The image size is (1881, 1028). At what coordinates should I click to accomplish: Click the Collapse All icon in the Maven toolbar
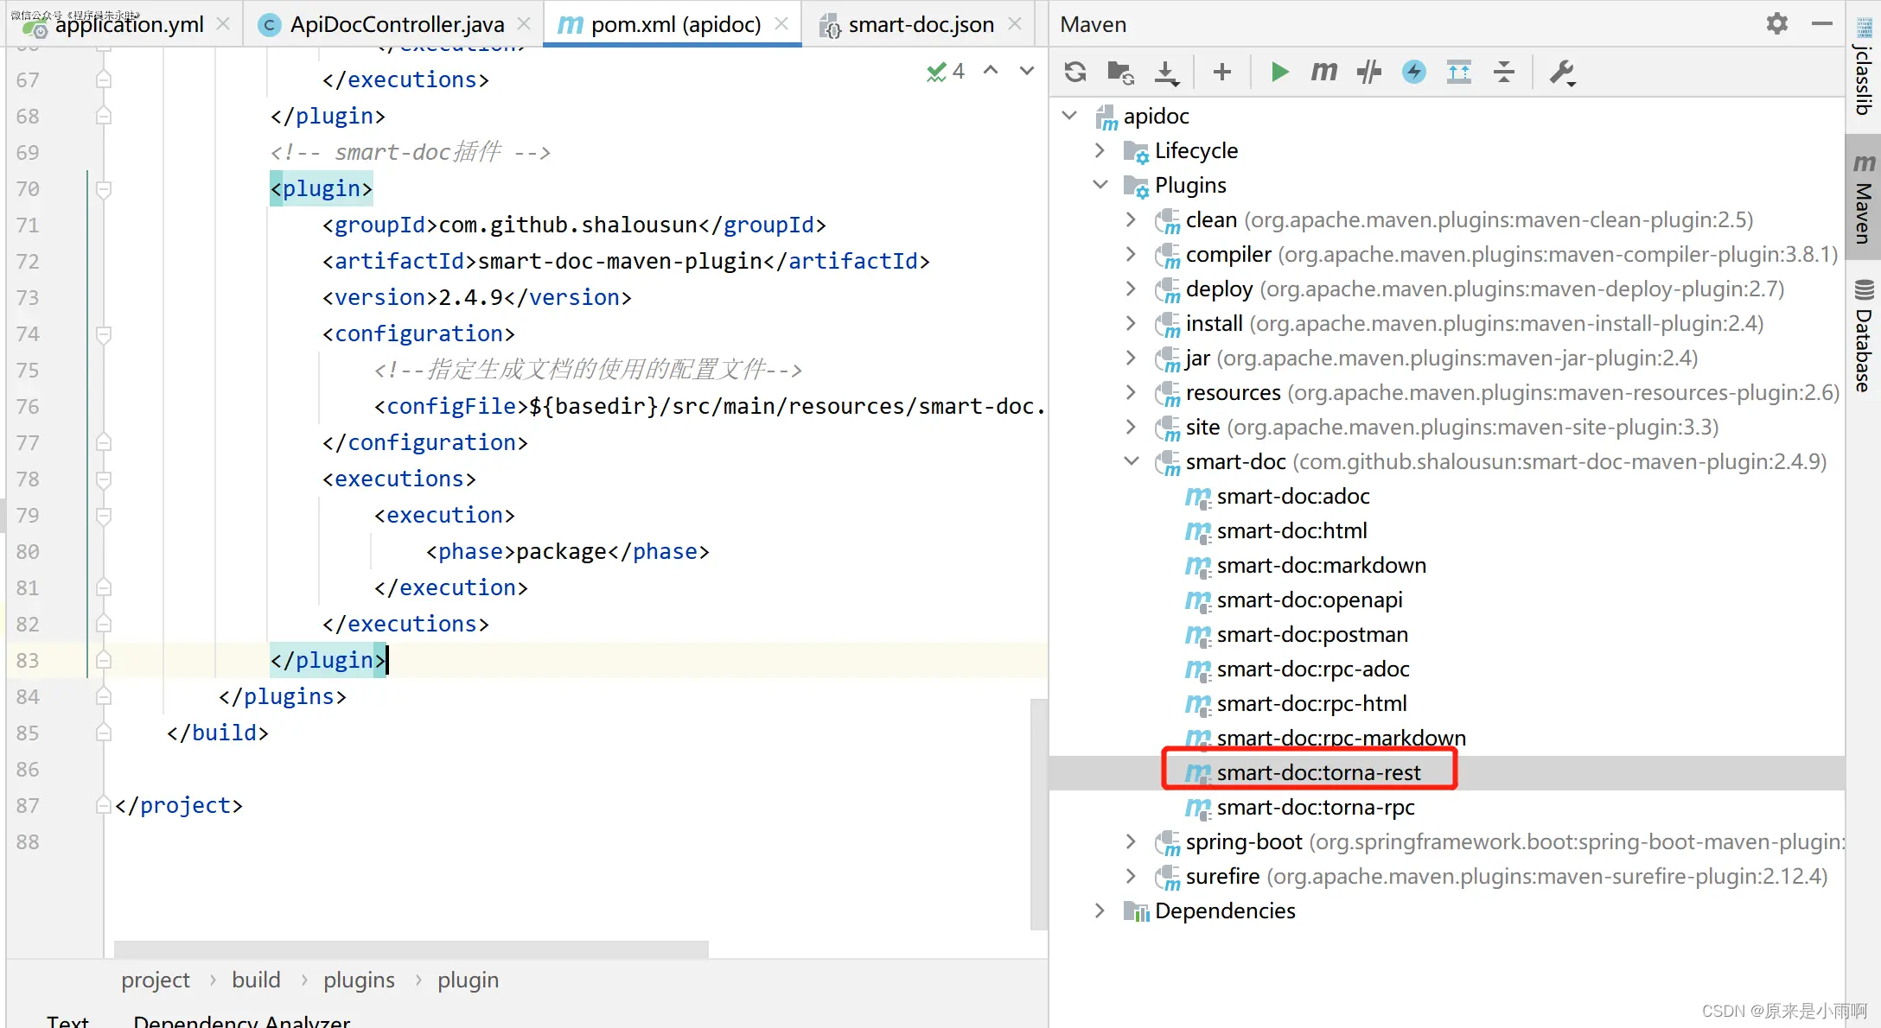pos(1504,72)
